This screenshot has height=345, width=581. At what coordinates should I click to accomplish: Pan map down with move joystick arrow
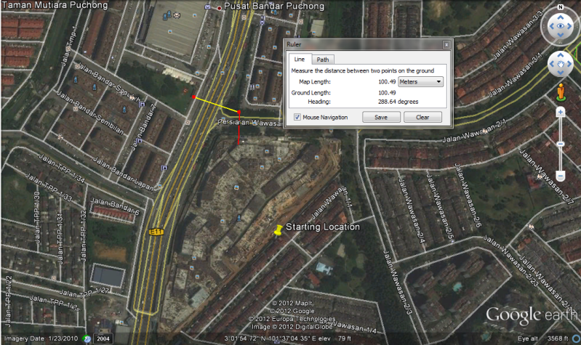click(560, 73)
